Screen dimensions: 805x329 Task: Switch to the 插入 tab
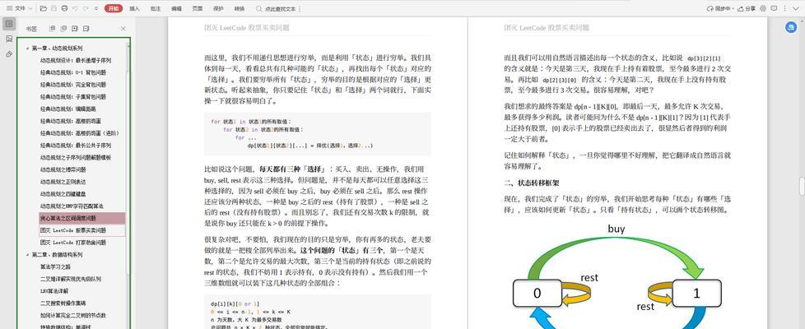click(x=134, y=9)
